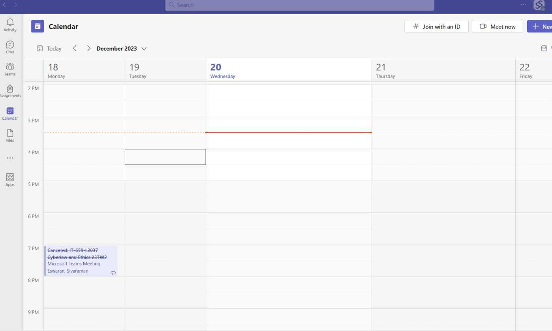Create a New meeting
Screen dimensions: 552x331
540,26
